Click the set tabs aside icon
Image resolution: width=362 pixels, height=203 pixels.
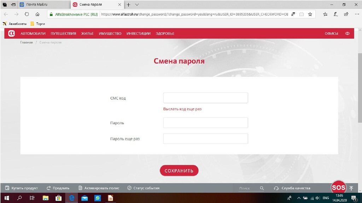13,5
